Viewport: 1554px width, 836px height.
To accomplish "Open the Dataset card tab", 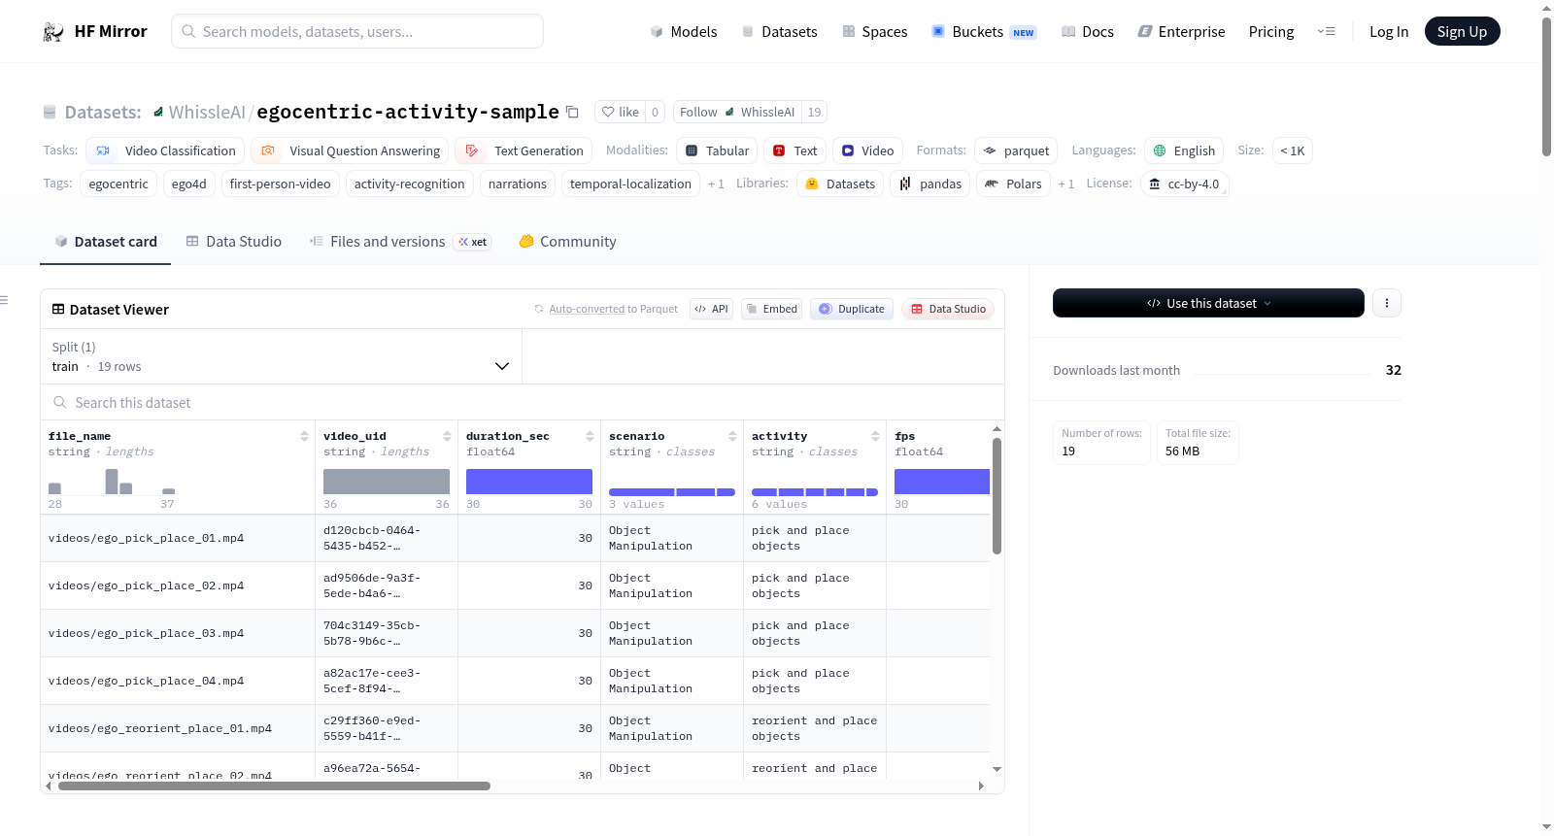I will click(105, 242).
